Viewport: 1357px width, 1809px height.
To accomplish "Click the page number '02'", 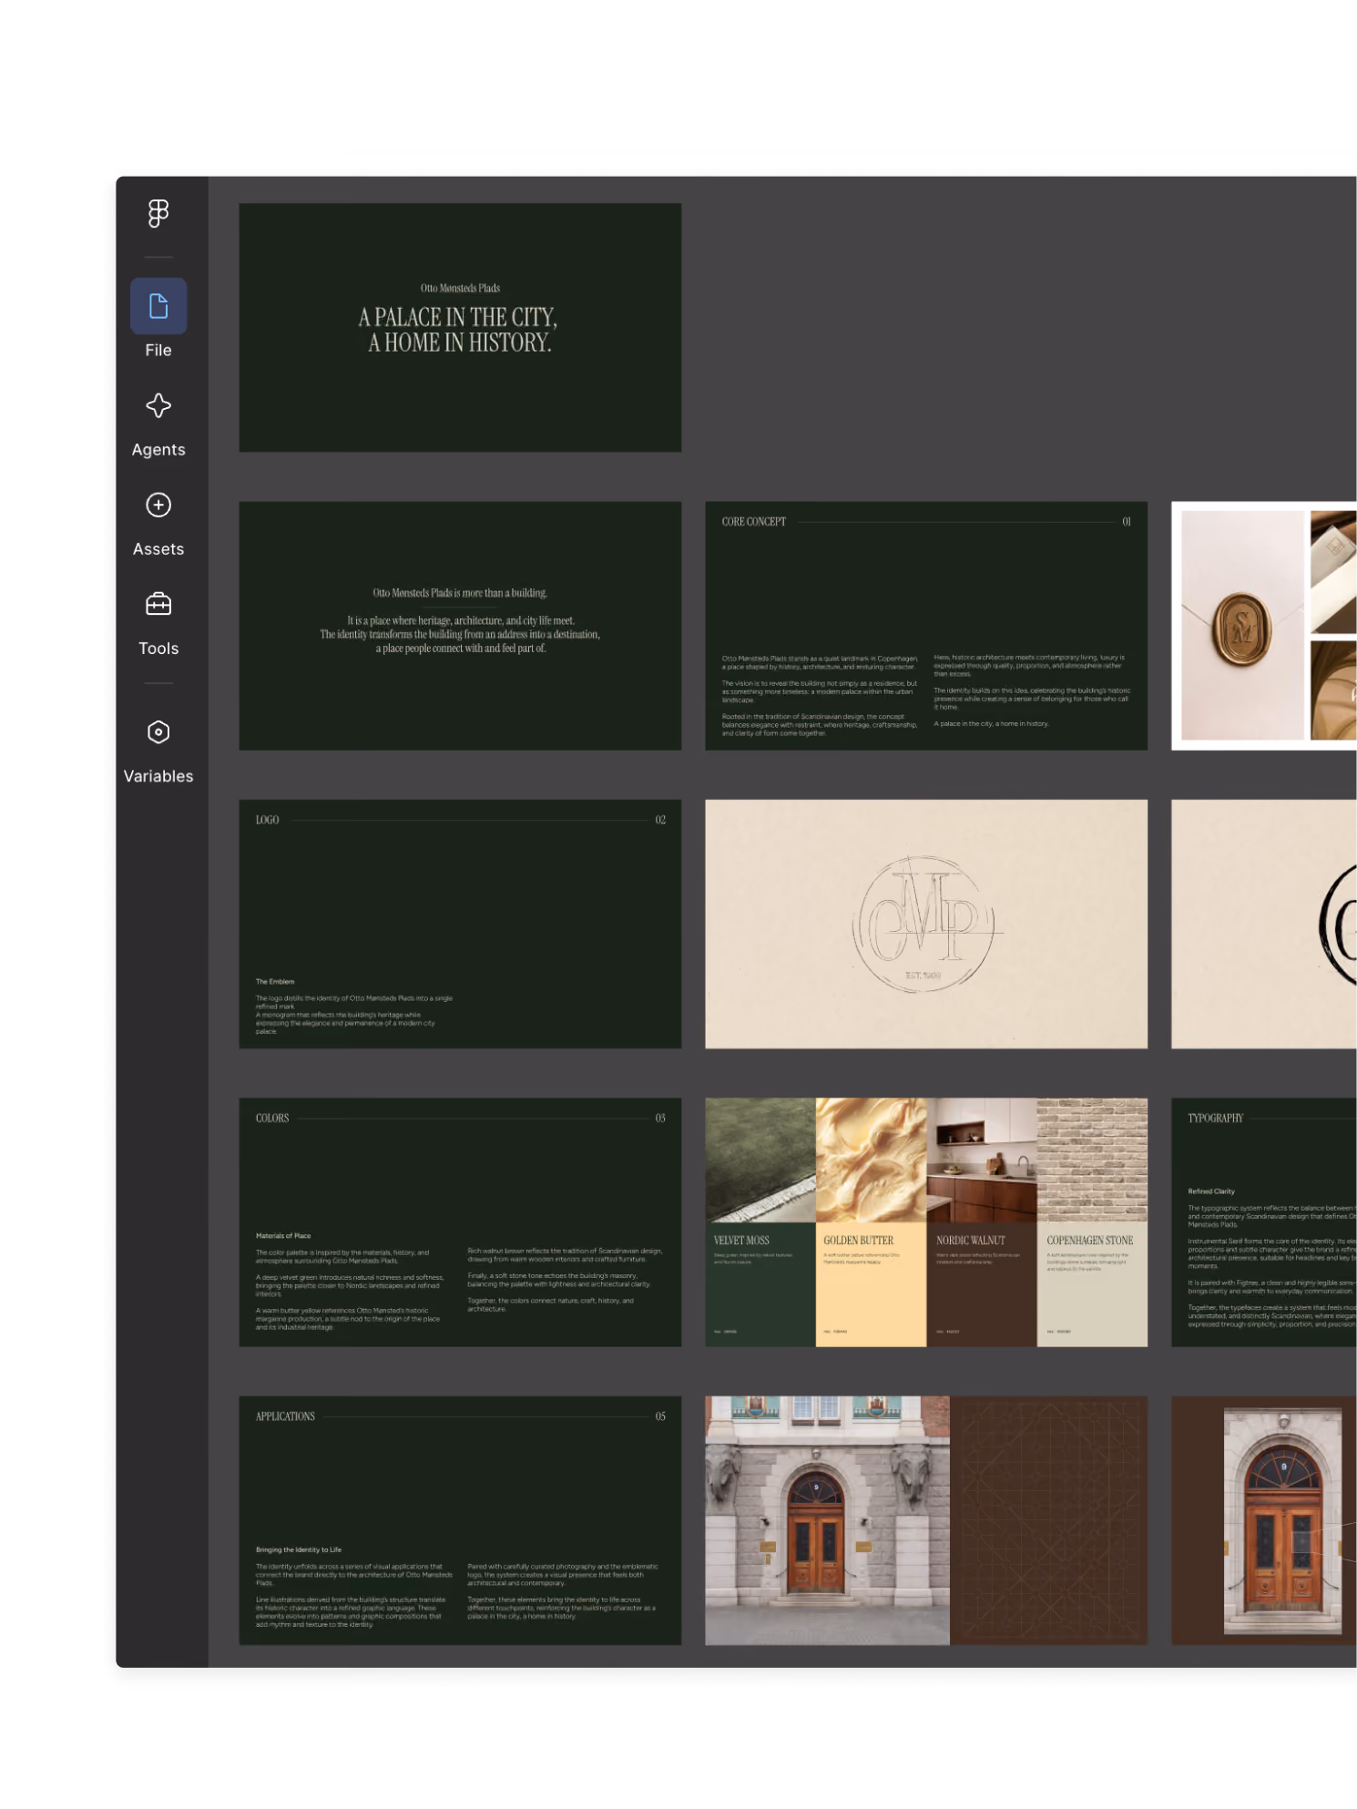I will click(660, 820).
